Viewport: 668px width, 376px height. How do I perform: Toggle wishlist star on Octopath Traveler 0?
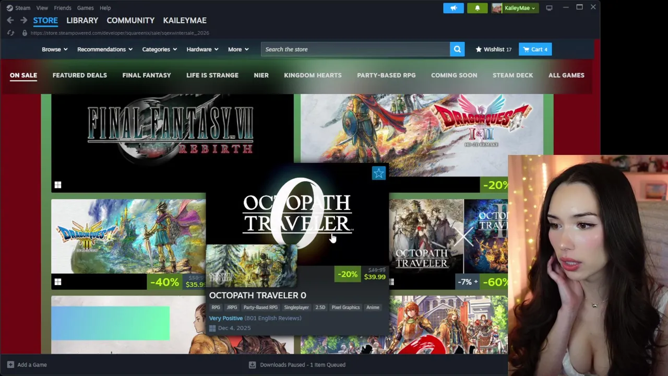378,173
